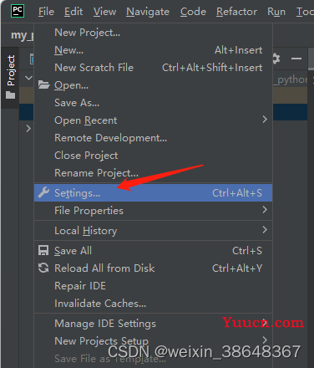Click the folder icon beside Open...

click(43, 84)
